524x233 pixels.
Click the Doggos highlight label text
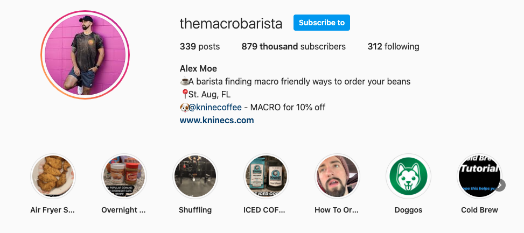(x=408, y=210)
